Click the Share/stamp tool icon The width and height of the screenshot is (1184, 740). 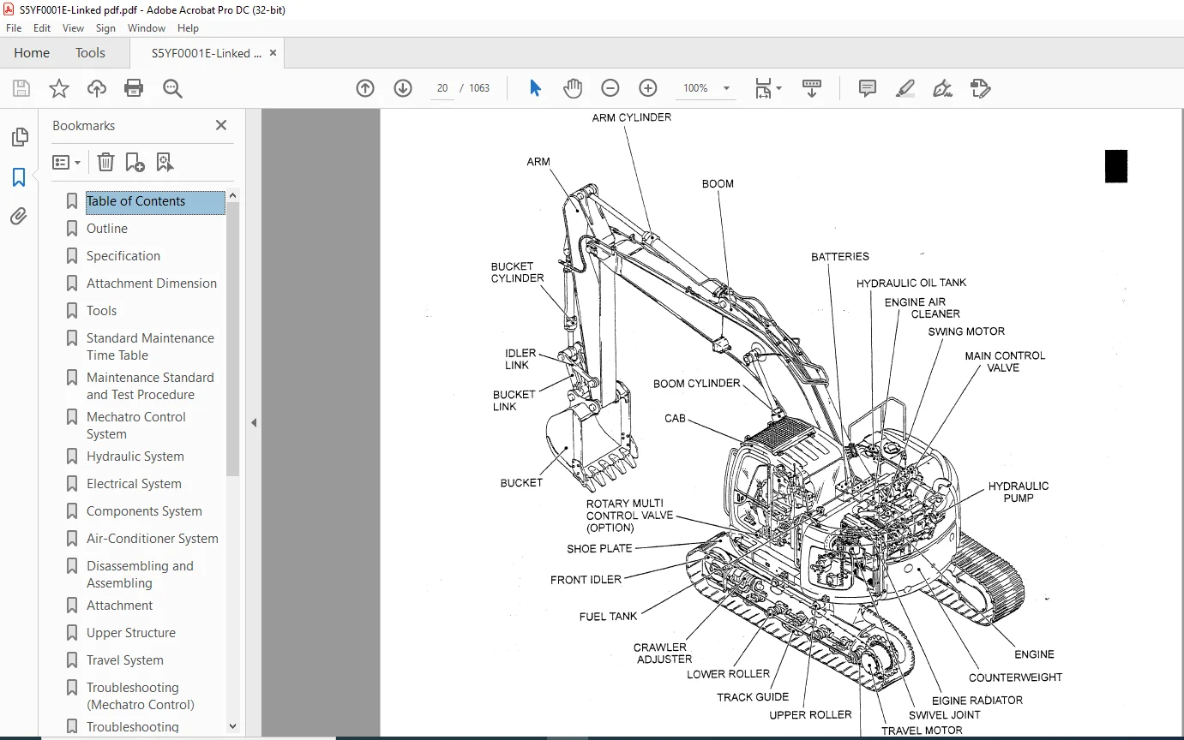[x=981, y=88]
